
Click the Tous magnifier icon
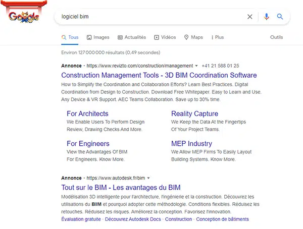point(64,37)
